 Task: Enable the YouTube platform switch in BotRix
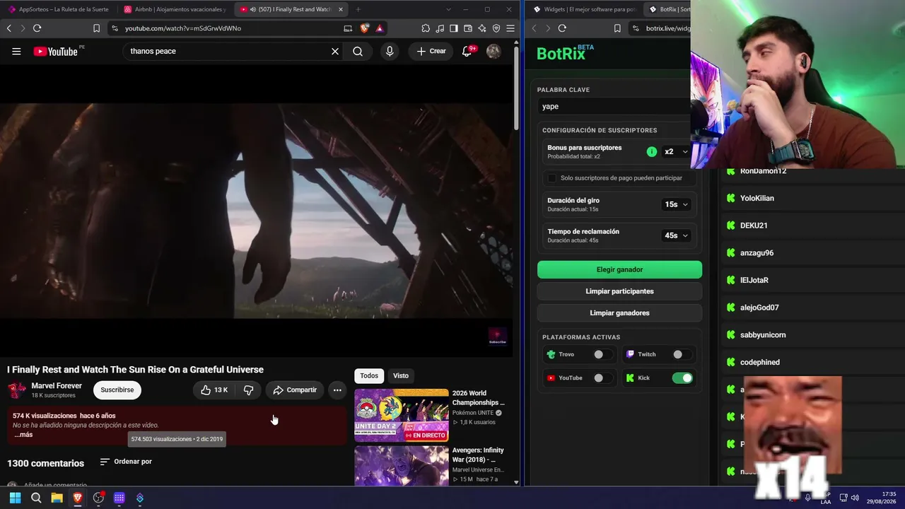[x=602, y=378]
